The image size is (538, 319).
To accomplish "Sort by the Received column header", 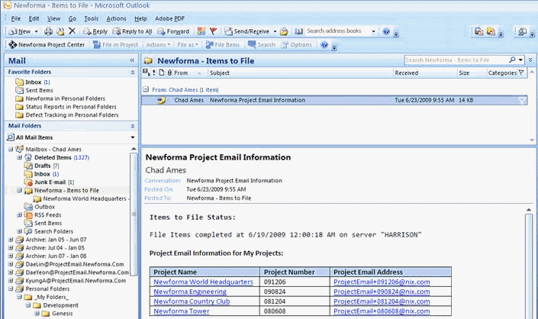I will click(x=425, y=72).
